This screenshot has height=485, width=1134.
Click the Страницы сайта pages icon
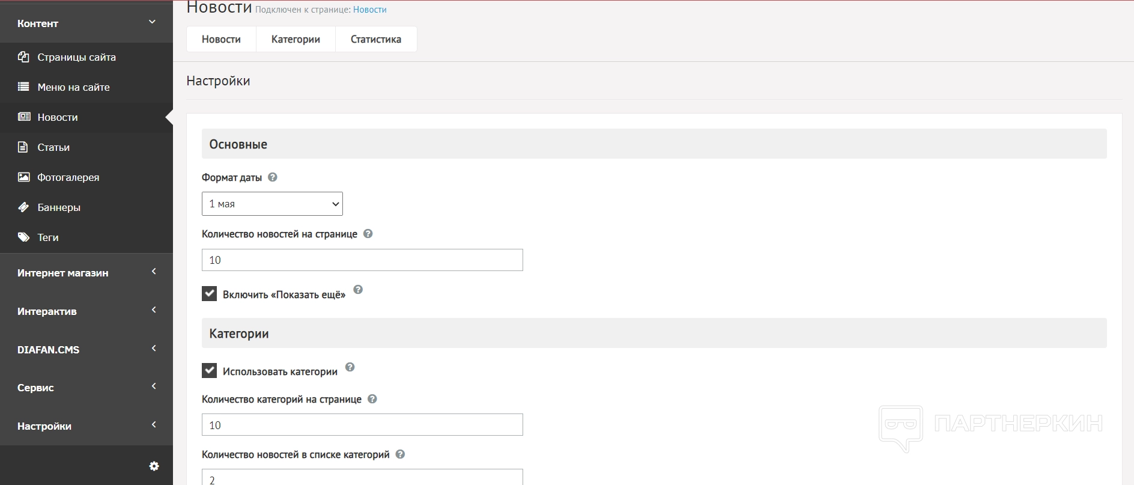point(23,57)
